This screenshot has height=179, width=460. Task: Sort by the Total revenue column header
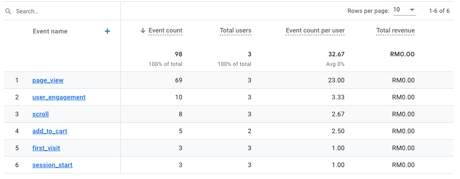pyautogui.click(x=396, y=30)
